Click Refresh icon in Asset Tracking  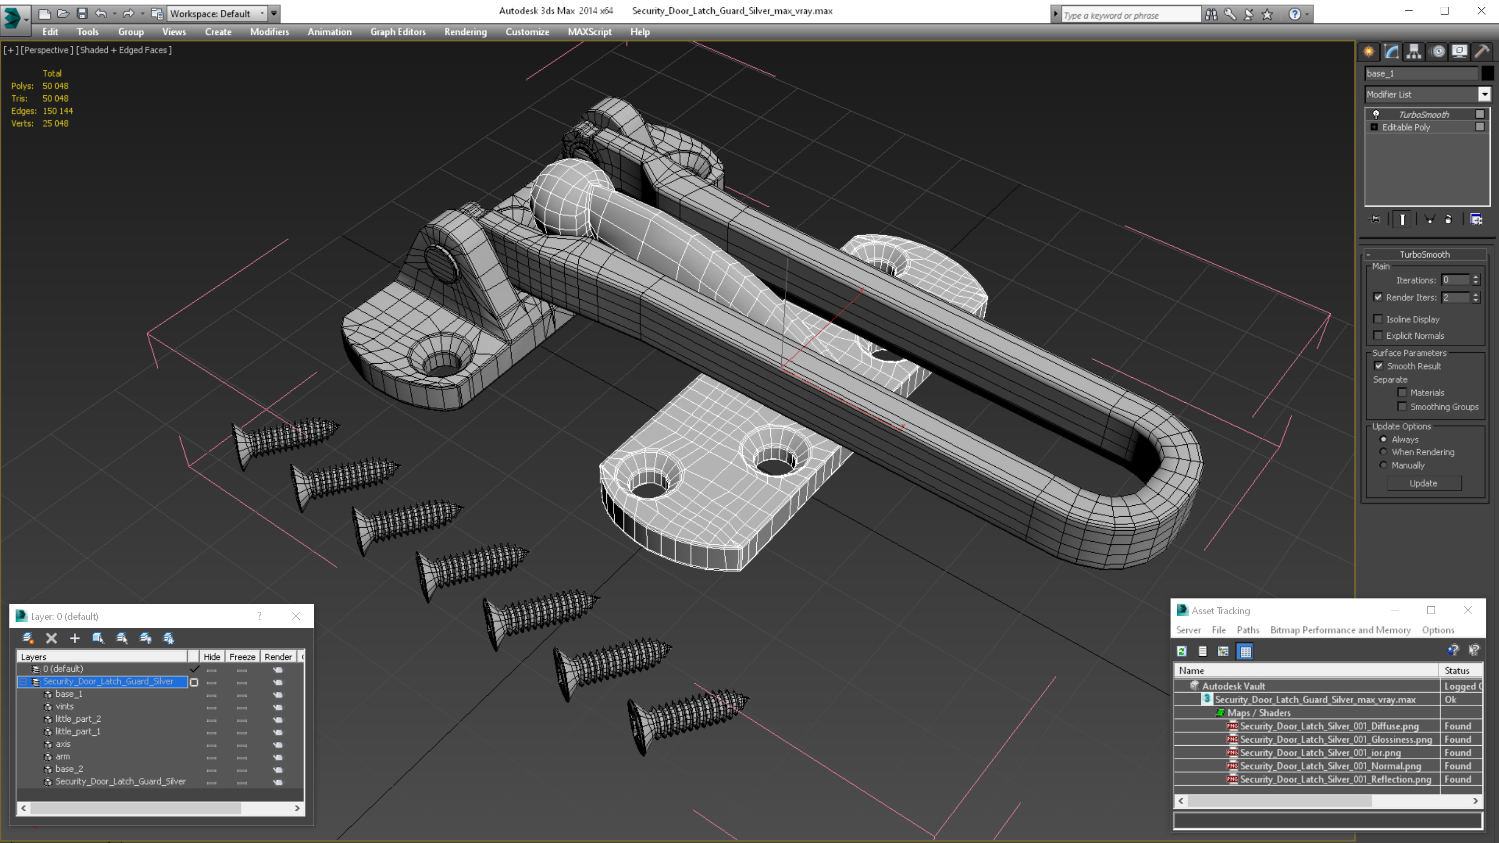(1182, 651)
